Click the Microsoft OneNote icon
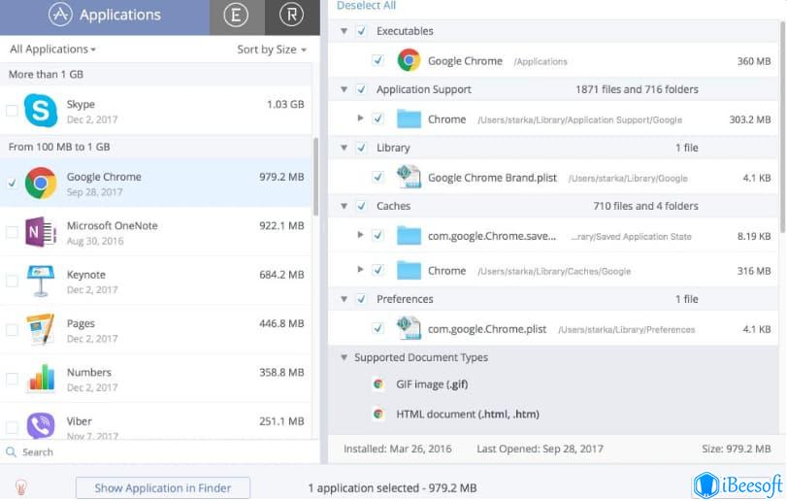 pos(41,232)
